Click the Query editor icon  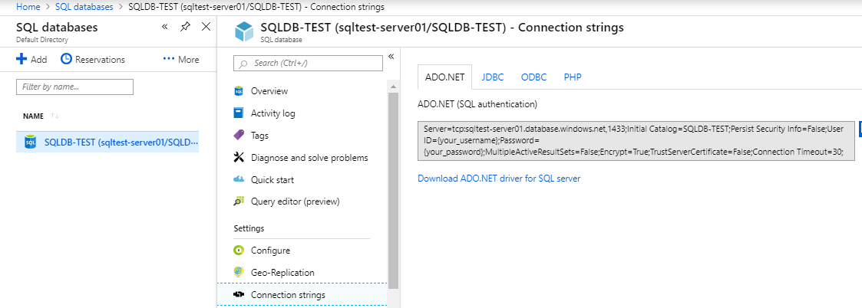pyautogui.click(x=239, y=202)
